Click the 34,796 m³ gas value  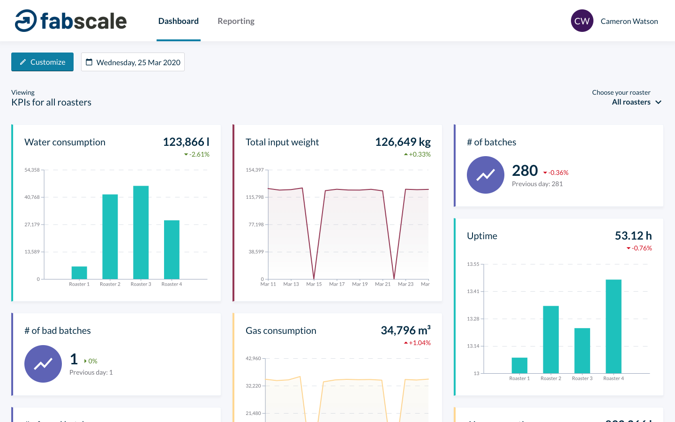pyautogui.click(x=405, y=330)
